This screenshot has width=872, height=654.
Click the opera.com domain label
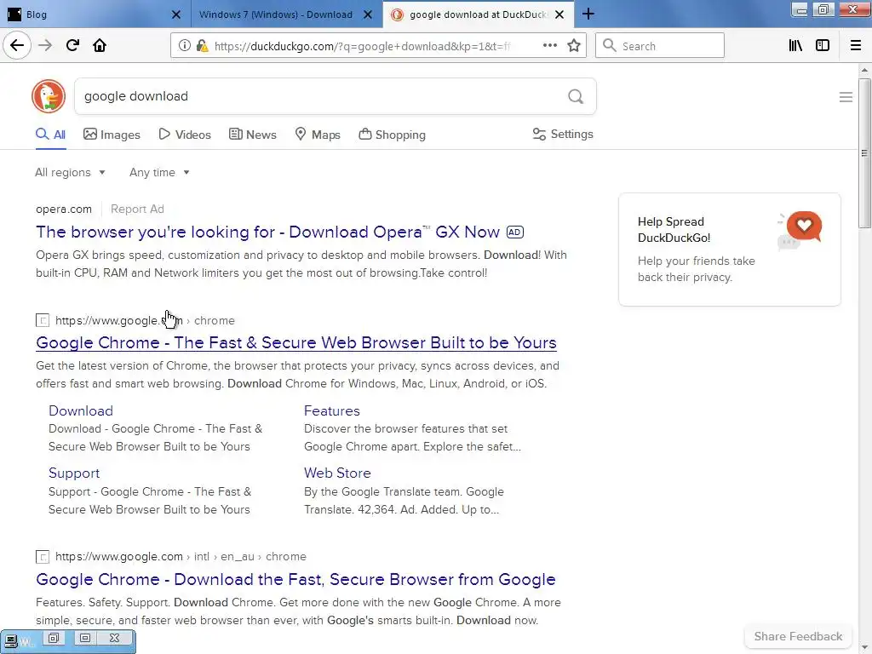coord(64,209)
